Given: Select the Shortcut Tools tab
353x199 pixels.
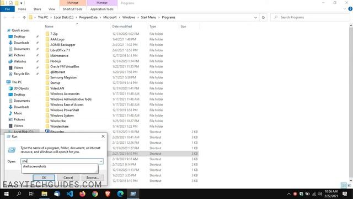Looking at the screenshot, I should 72,9.
